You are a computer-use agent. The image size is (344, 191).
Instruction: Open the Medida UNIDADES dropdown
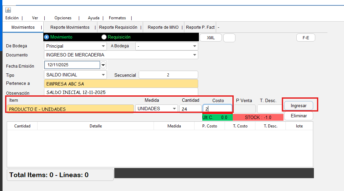(x=174, y=109)
